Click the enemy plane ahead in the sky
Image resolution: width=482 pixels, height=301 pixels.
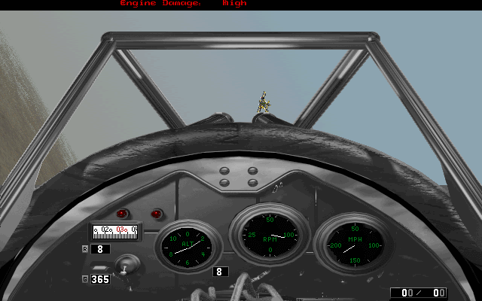pos(264,102)
